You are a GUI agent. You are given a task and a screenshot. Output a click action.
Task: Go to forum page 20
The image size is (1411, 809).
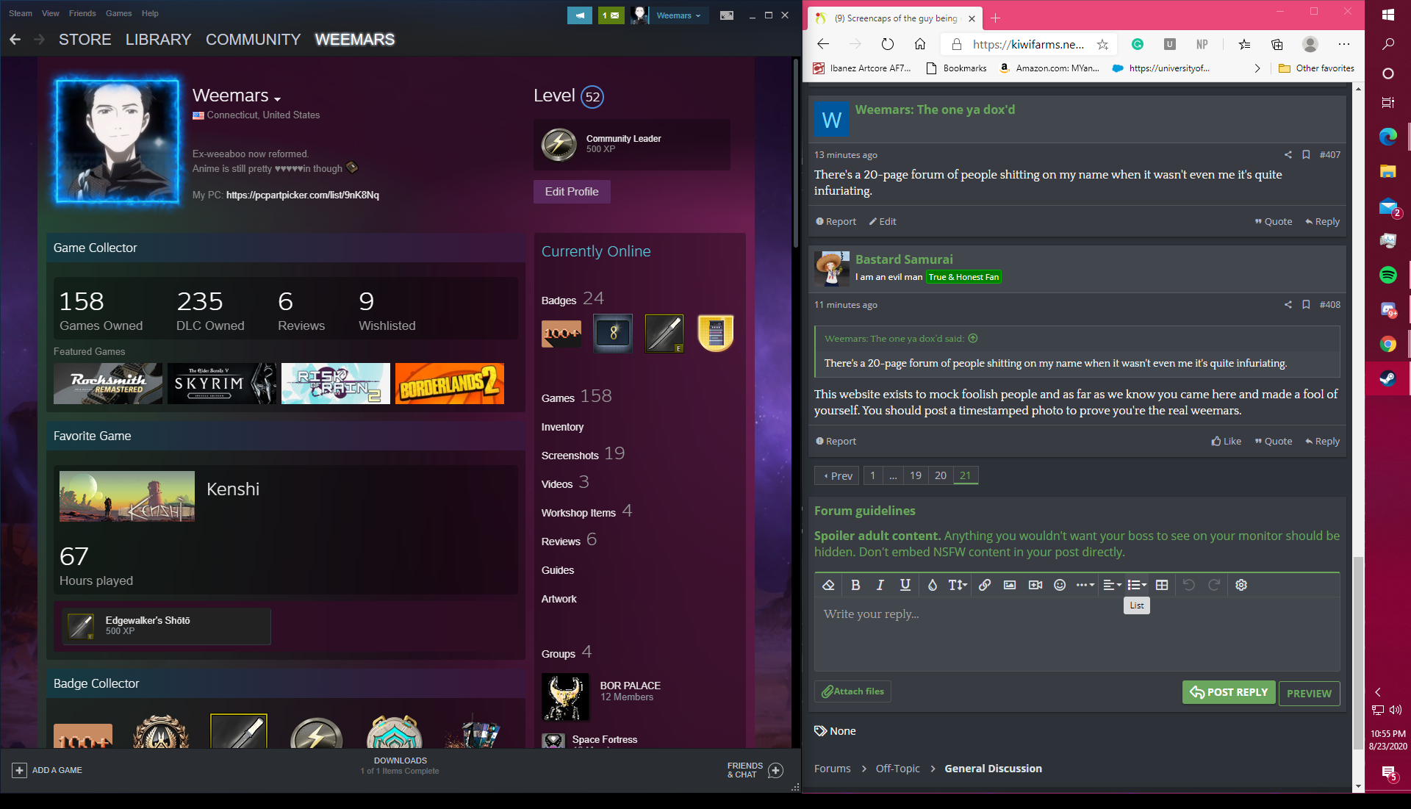940,475
